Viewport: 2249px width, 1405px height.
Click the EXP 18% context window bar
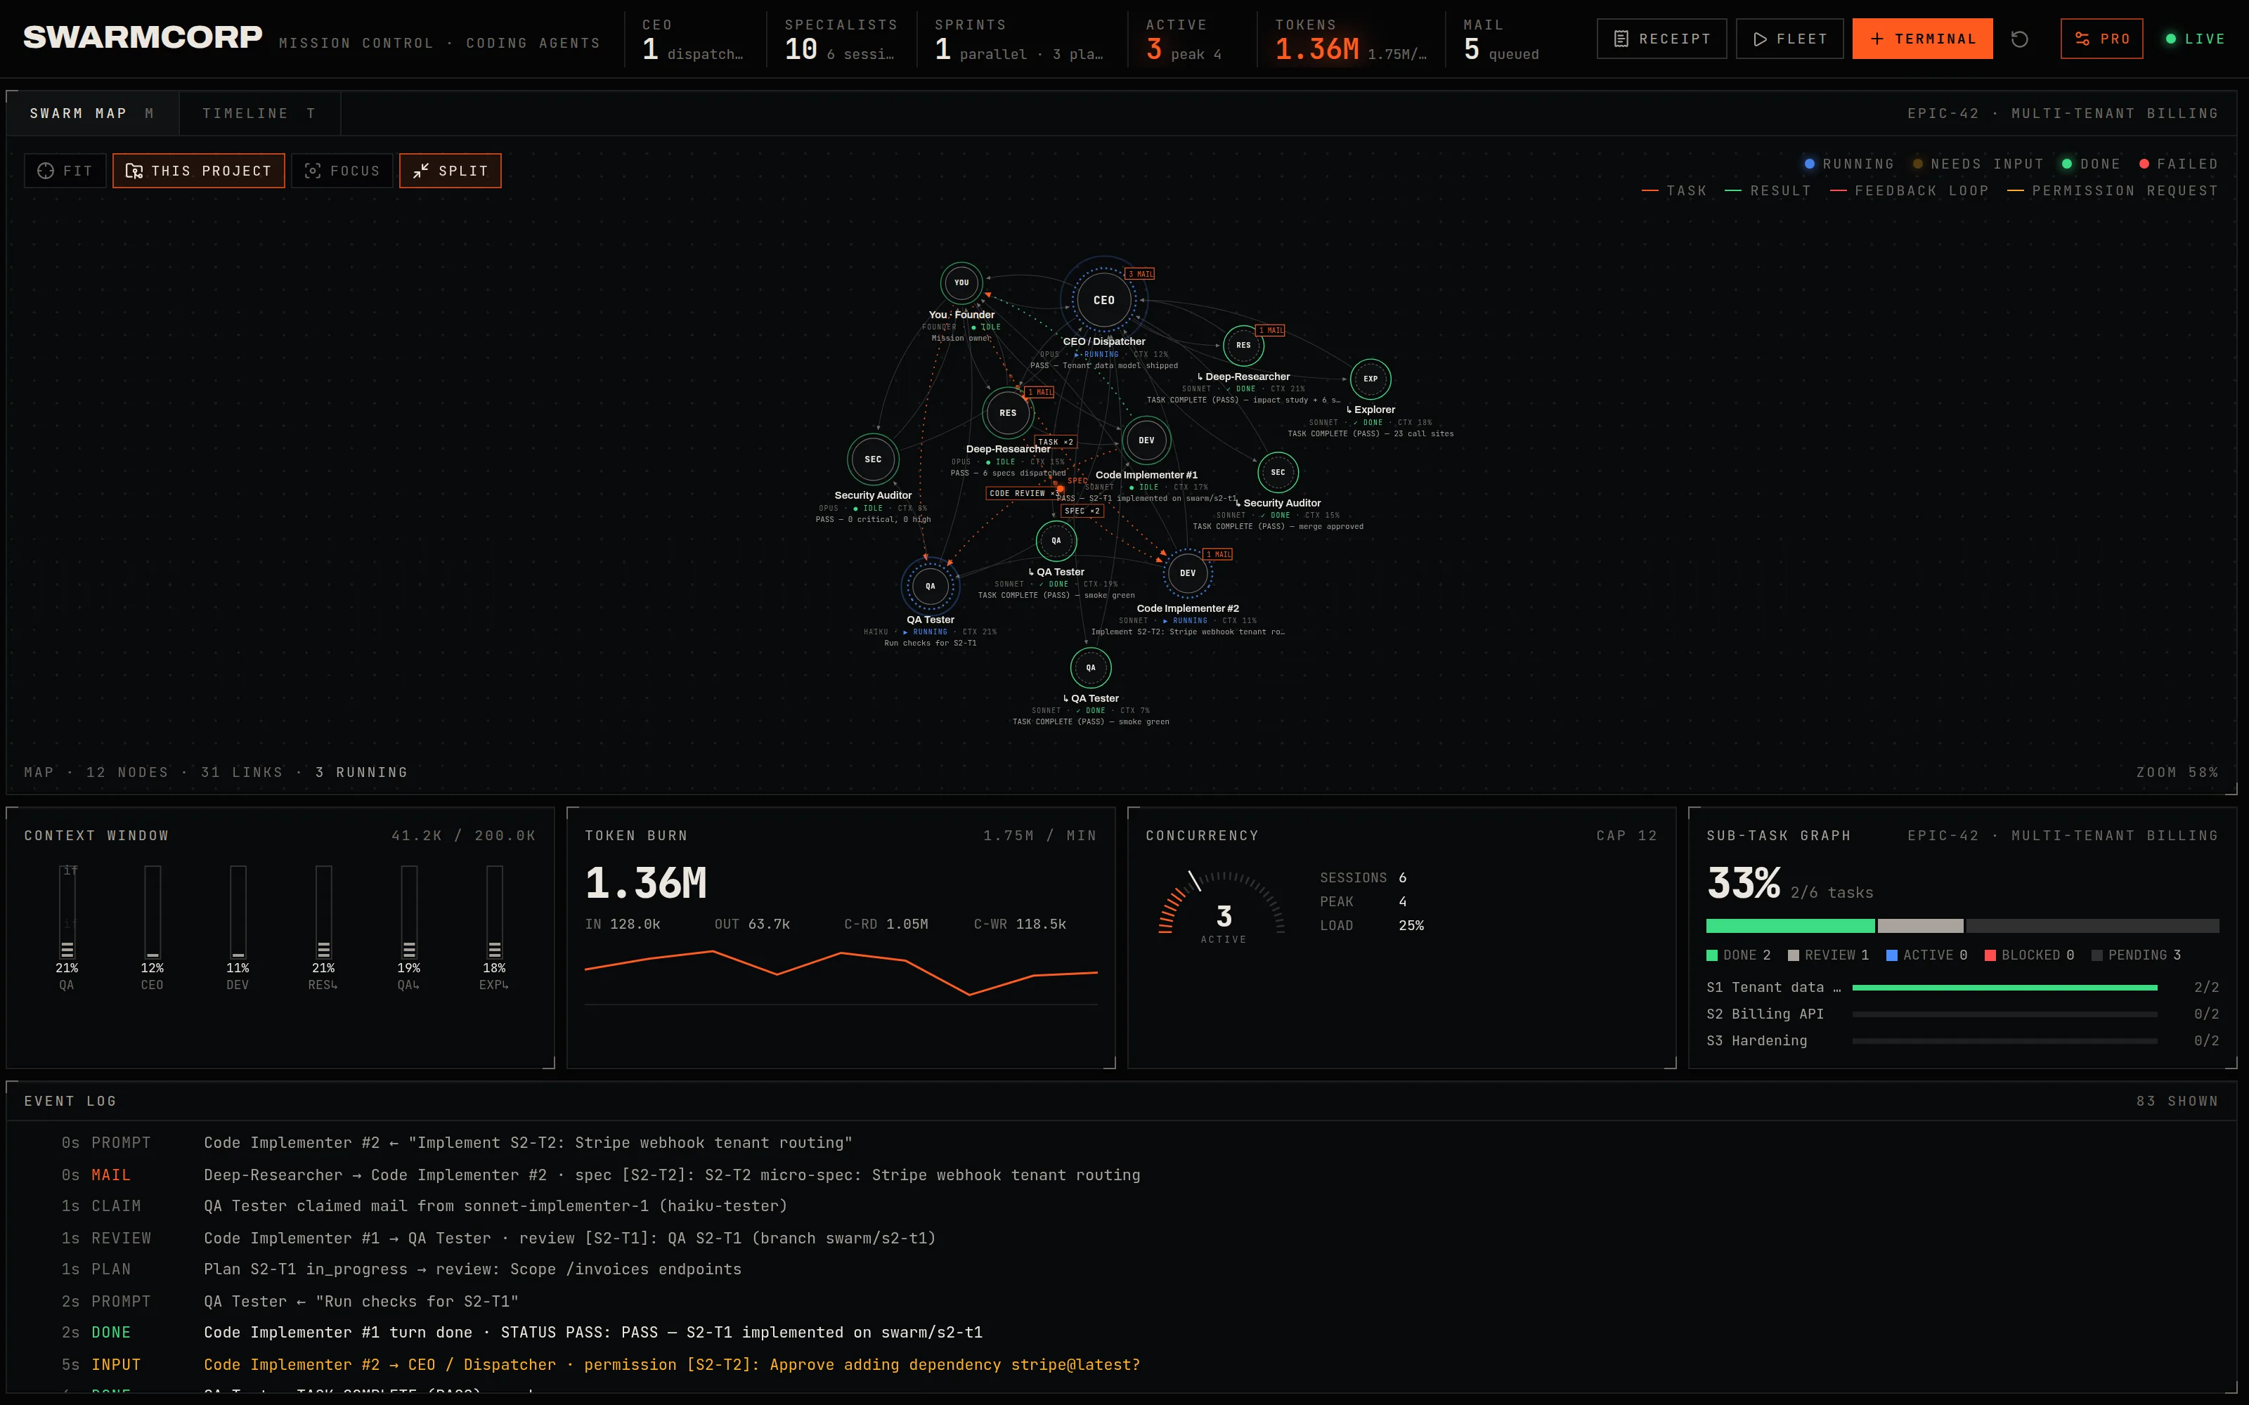click(494, 913)
